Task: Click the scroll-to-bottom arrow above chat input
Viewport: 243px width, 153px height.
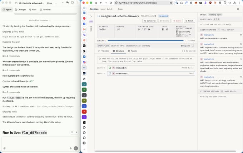Action: tap(76, 132)
